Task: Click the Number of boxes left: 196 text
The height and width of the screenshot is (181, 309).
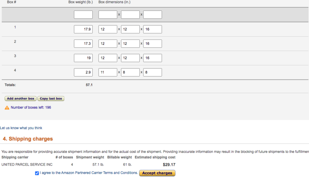Action: pyautogui.click(x=31, y=108)
